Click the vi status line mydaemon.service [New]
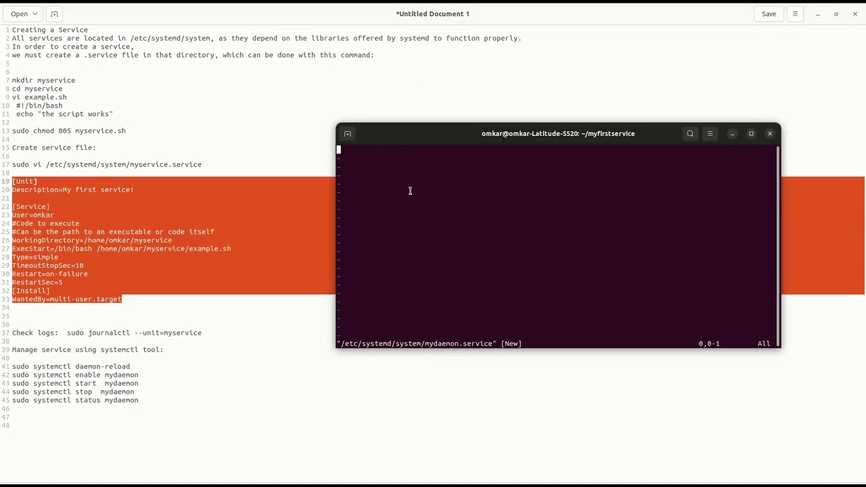Image resolution: width=866 pixels, height=487 pixels. coord(429,344)
